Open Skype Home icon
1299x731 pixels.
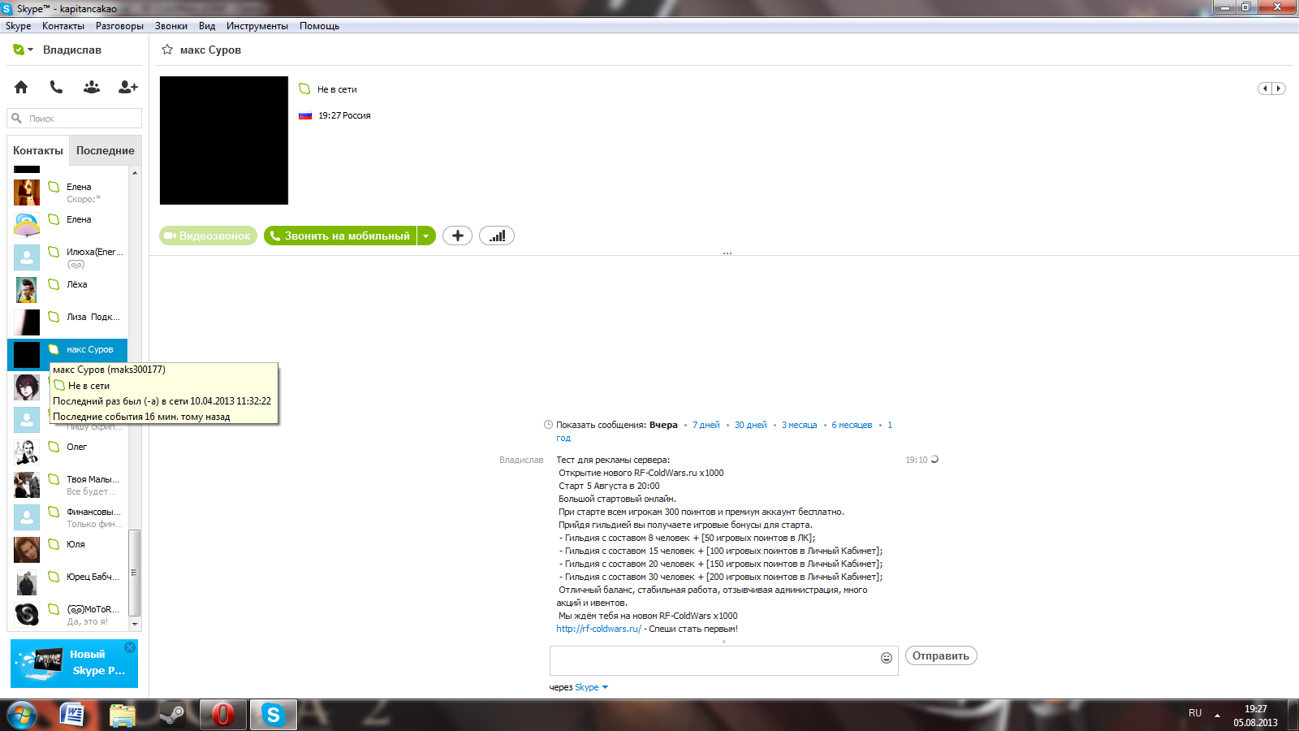click(21, 87)
